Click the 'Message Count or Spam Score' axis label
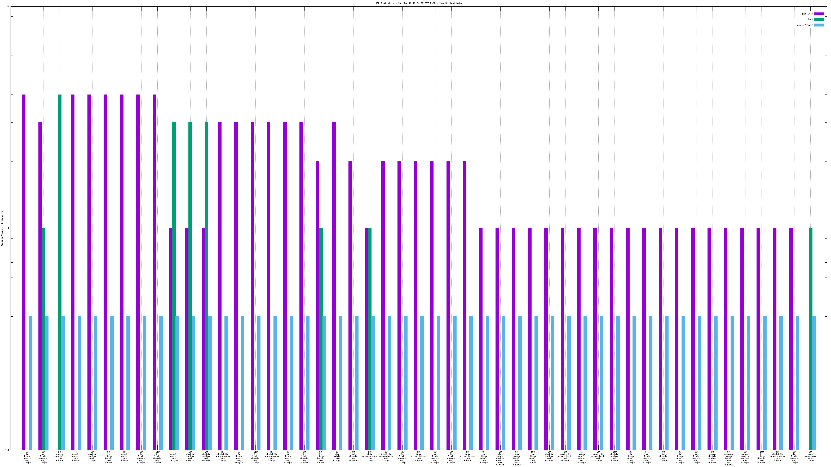This screenshot has width=831, height=467. pyautogui.click(x=2, y=228)
